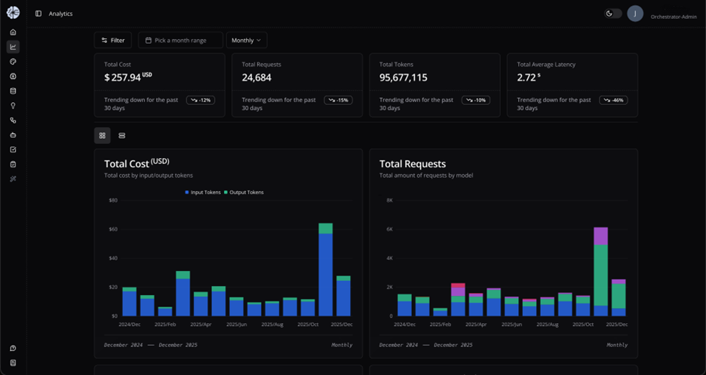Open Analytics via the line chart sidebar icon
This screenshot has width=706, height=375.
click(x=13, y=47)
